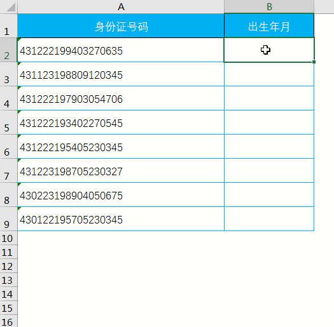
Task: Click empty cell B3 under 出生年月
Action: pyautogui.click(x=269, y=74)
